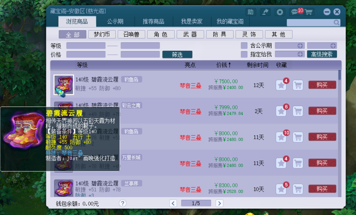Add ¥8300.00 listing to cart
The height and width of the screenshot is (215, 356).
298,189
